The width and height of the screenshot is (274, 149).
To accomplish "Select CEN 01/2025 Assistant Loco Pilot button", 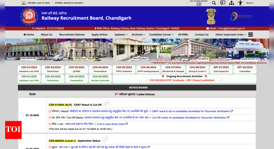I will 29,78.
